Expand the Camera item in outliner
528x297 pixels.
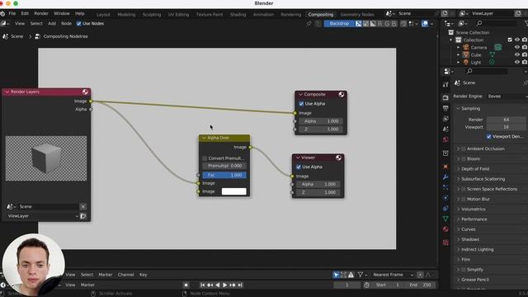[458, 48]
